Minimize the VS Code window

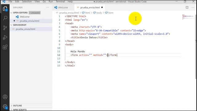coord(176,2)
